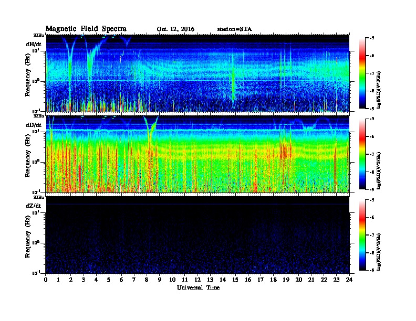
Task: Click hour "9" on the Universal Time axis
Action: click(x=160, y=280)
